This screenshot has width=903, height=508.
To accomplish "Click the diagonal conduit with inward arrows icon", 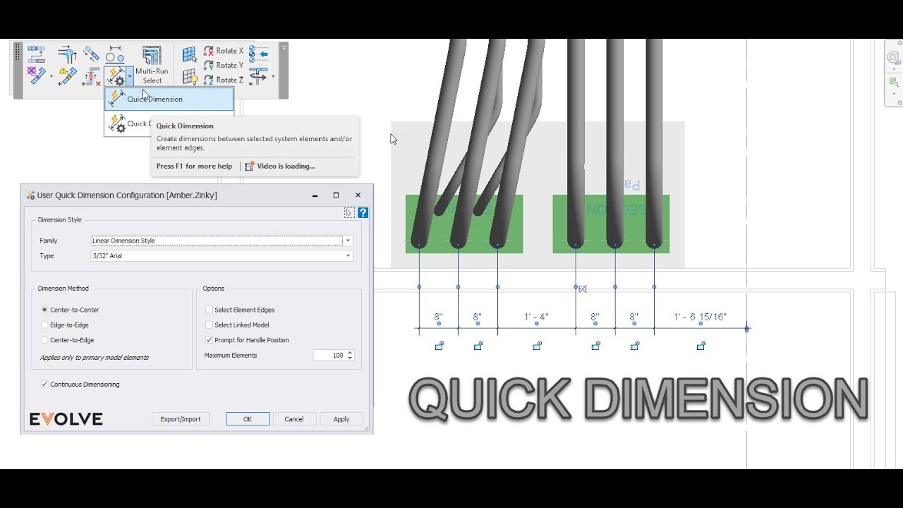I will (92, 54).
